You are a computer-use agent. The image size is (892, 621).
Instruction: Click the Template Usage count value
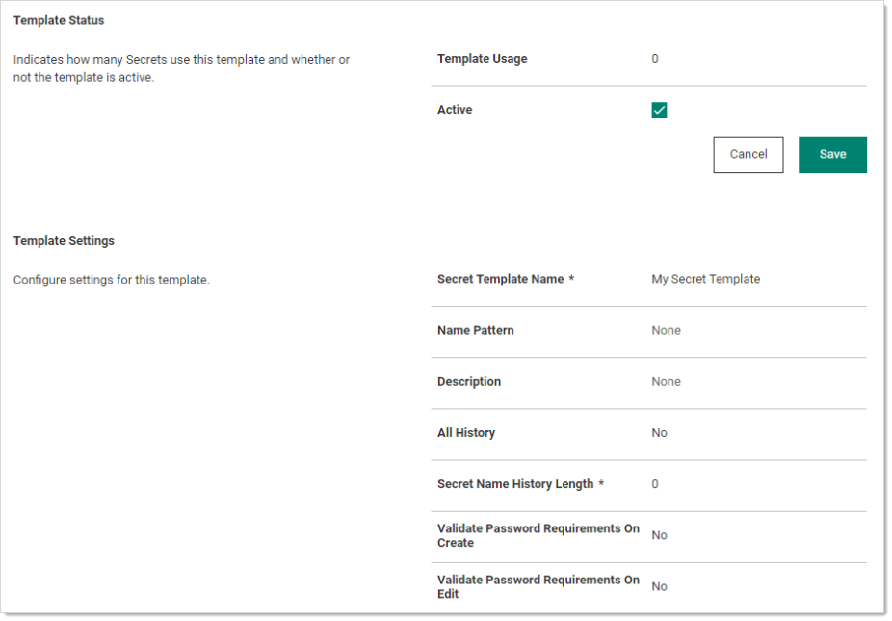pos(655,59)
